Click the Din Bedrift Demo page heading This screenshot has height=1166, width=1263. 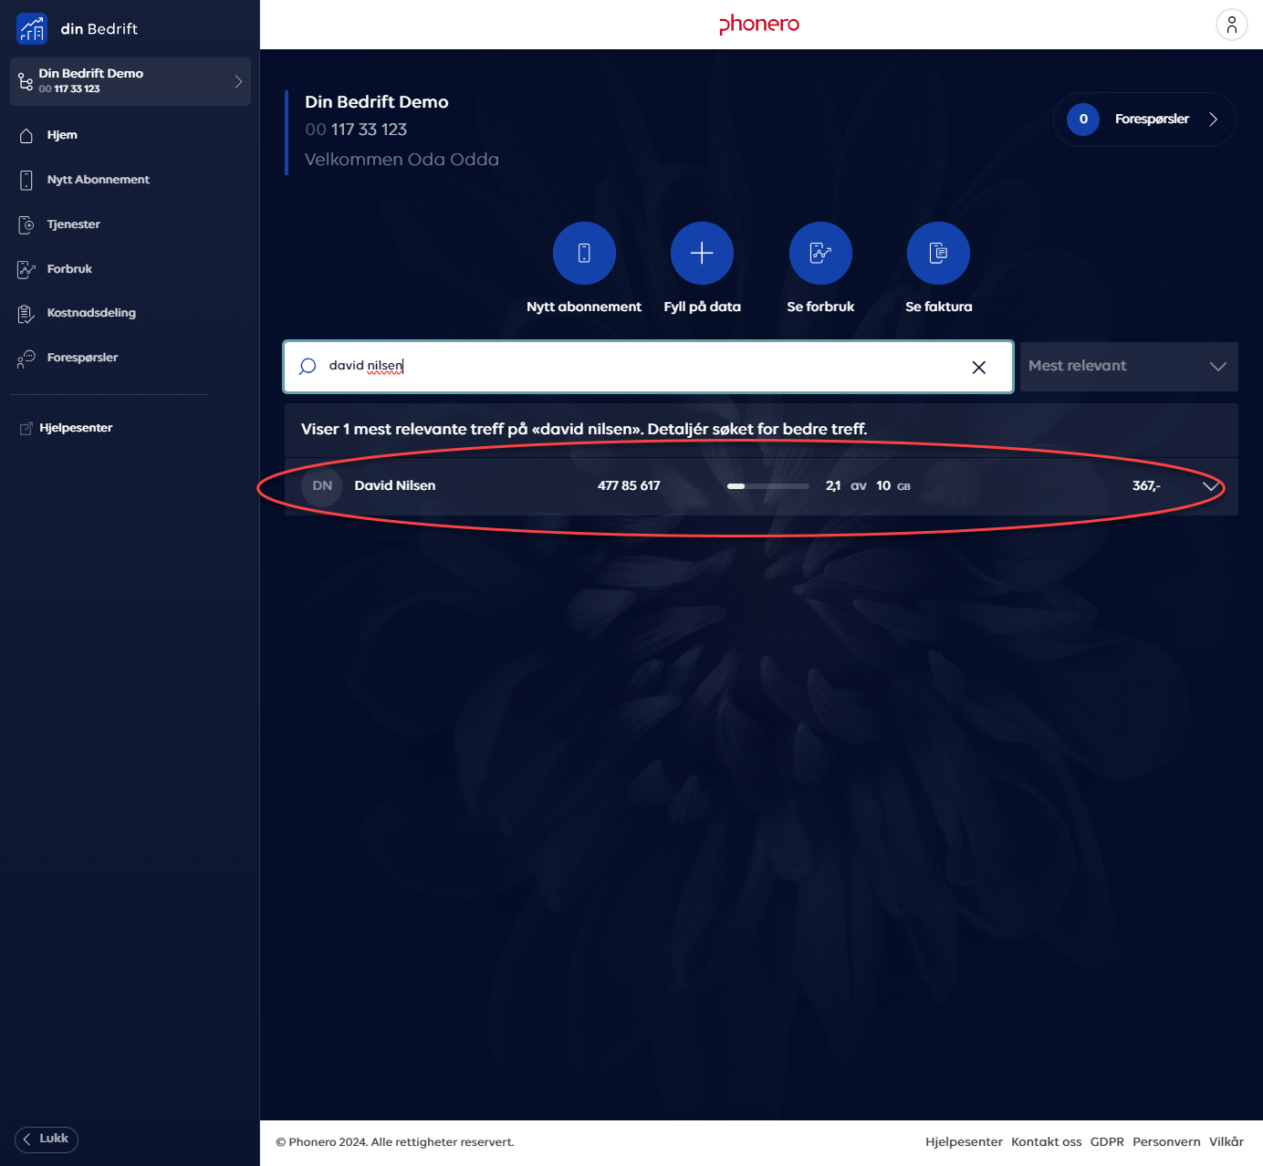(x=377, y=102)
